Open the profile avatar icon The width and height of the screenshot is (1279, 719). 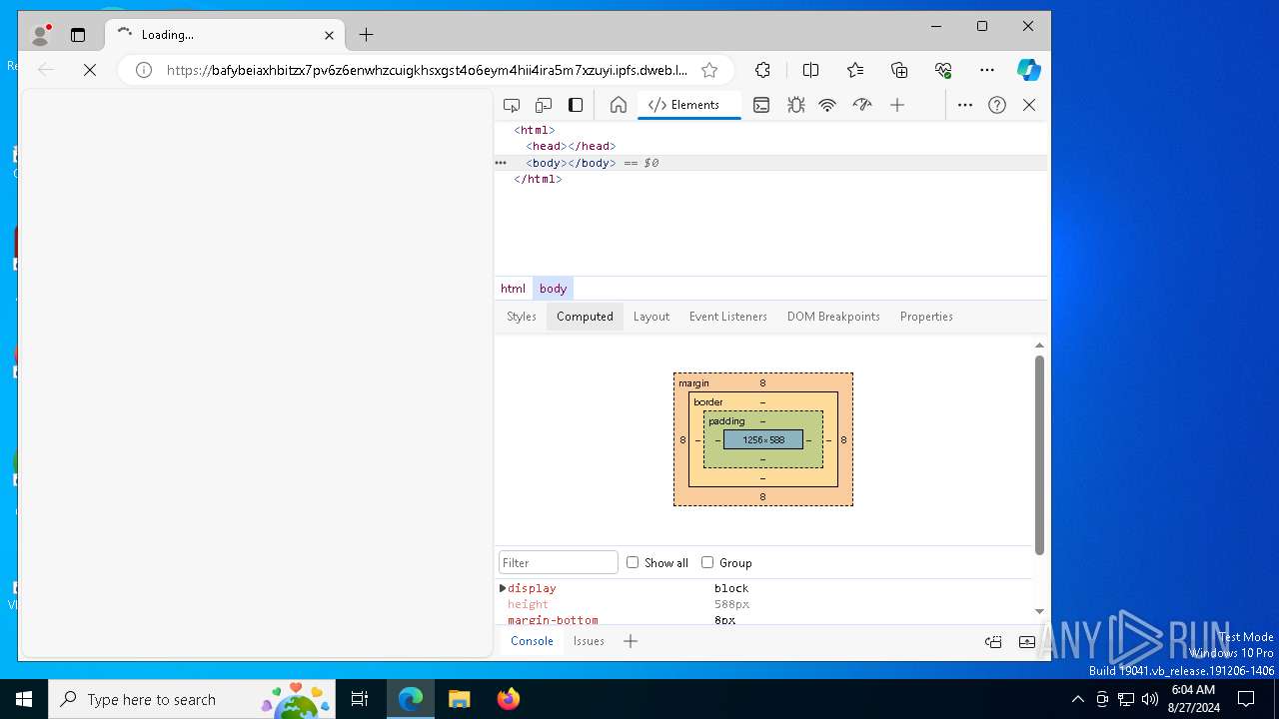[41, 35]
